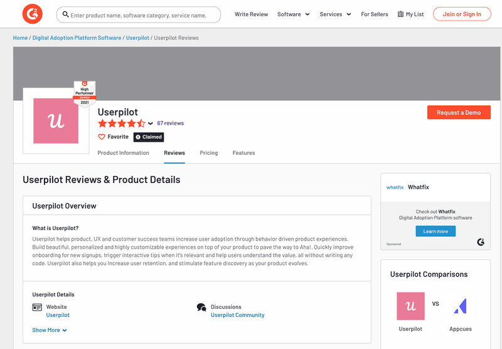
Task: Click the Userpilot pink logo thumbnail
Action: coord(56,121)
